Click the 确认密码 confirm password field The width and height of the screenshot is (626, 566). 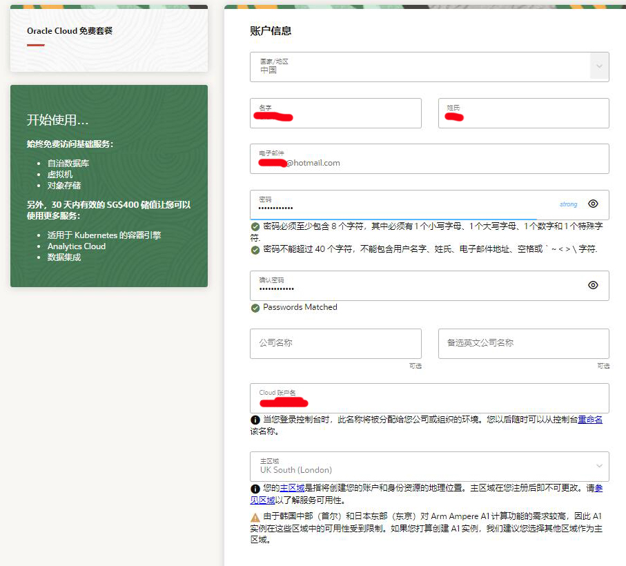pos(429,285)
